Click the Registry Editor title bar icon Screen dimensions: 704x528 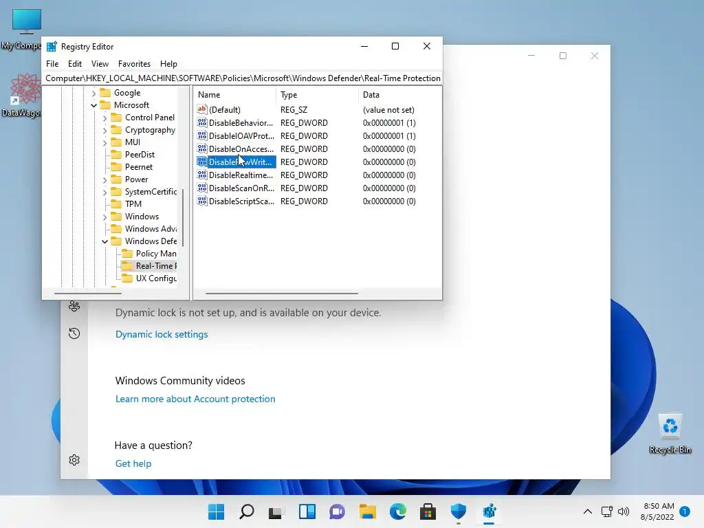52,46
